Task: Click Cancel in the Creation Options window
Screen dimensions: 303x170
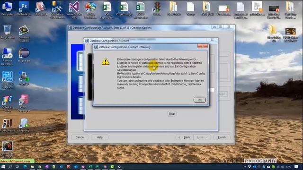Action: [x=80, y=137]
